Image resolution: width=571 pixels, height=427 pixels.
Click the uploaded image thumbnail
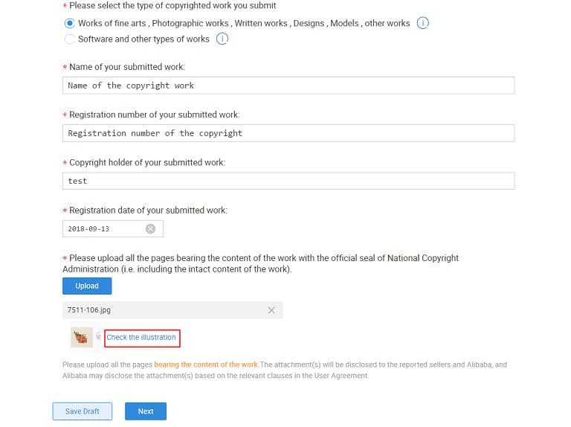point(81,338)
